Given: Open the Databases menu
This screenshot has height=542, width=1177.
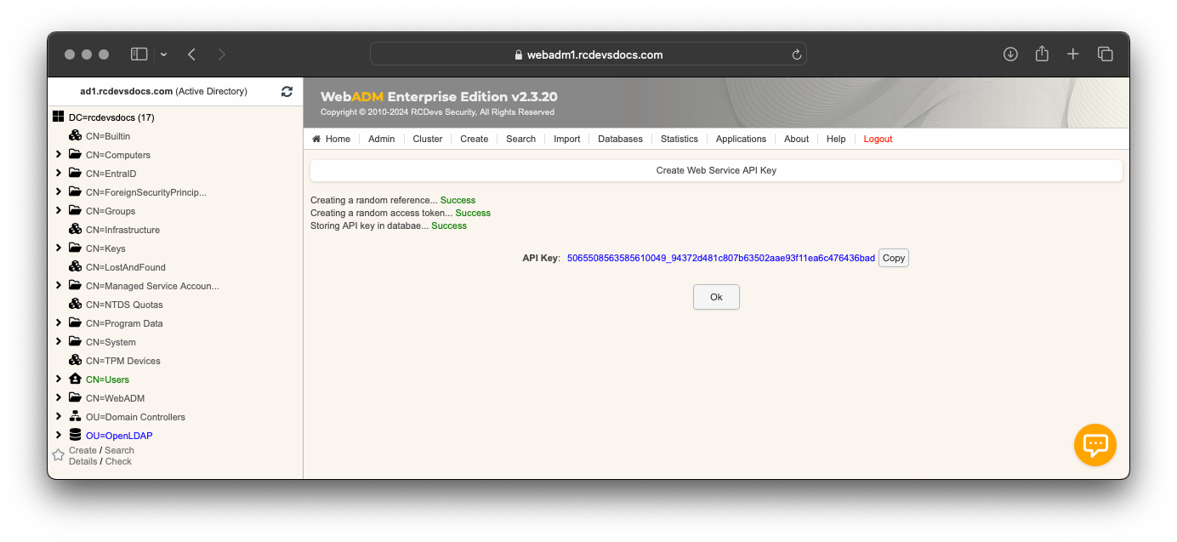Looking at the screenshot, I should point(620,139).
